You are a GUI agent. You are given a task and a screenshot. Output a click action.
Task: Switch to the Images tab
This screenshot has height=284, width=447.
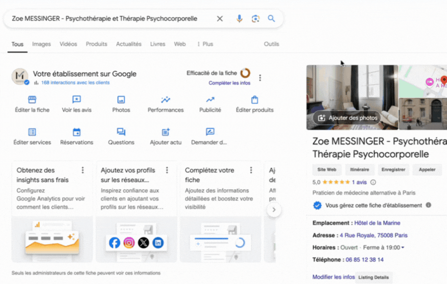pyautogui.click(x=41, y=44)
